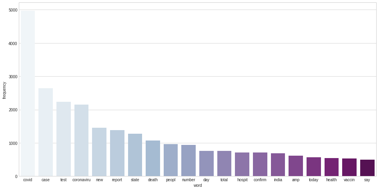
Task: Select the bar above the 'health' label
Action: (x=331, y=167)
